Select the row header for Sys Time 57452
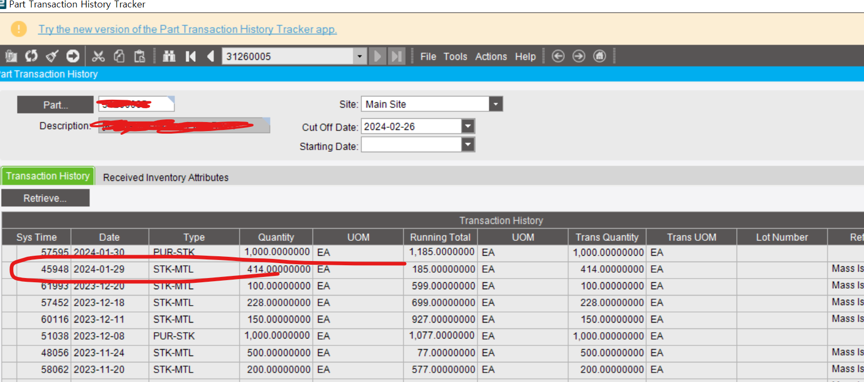This screenshot has width=864, height=382. pyautogui.click(x=9, y=302)
